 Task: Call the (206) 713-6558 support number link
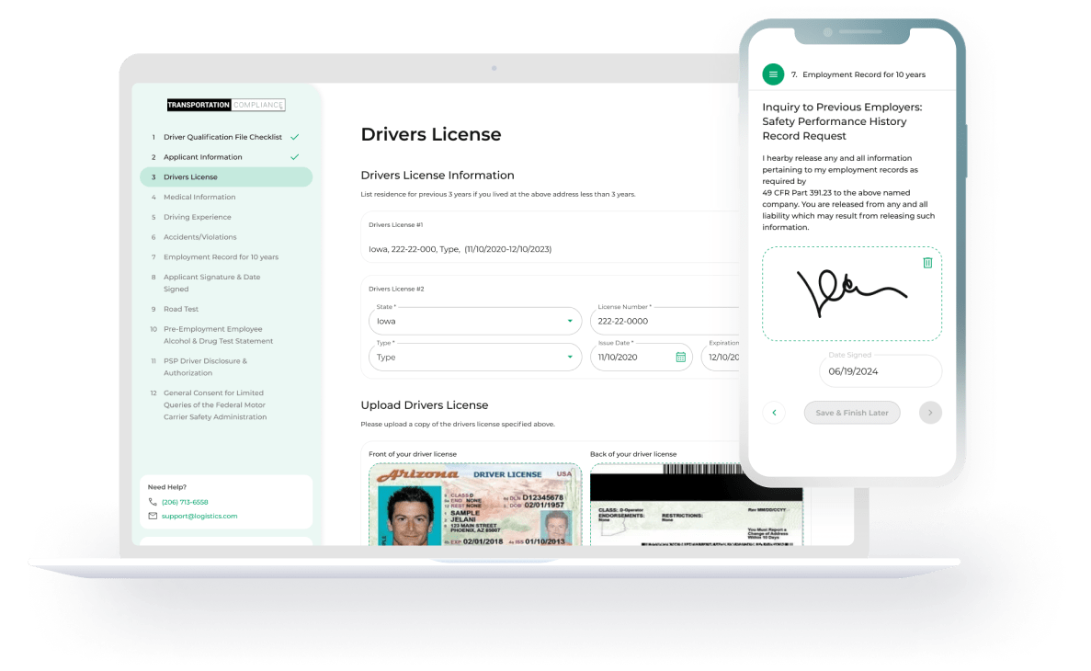pyautogui.click(x=185, y=502)
